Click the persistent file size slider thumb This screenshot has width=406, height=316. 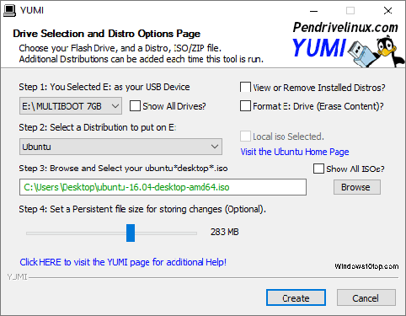(131, 233)
